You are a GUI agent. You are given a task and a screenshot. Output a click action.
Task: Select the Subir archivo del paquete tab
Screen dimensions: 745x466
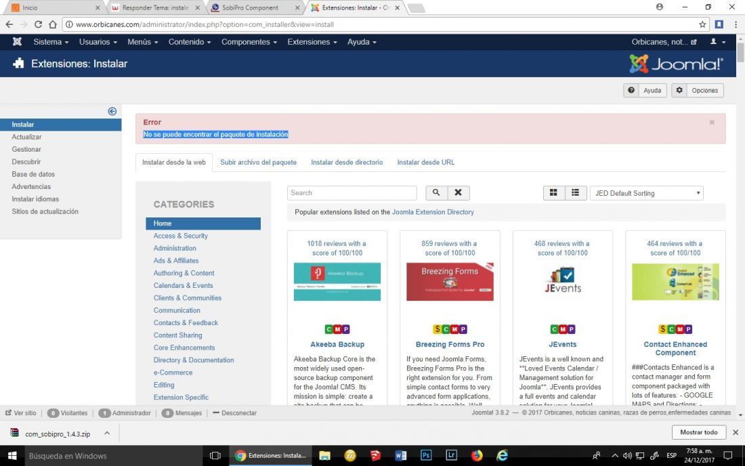click(x=258, y=163)
